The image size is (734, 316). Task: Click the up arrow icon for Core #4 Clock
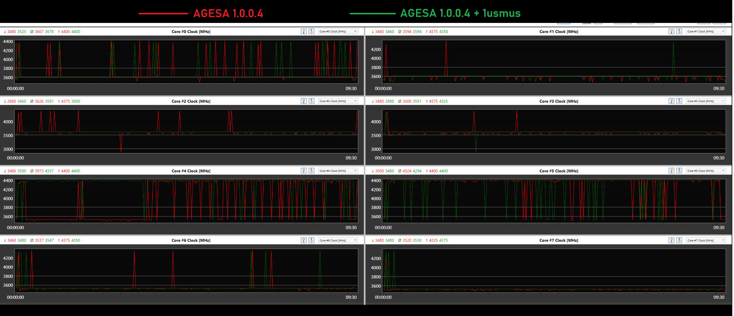(x=304, y=171)
